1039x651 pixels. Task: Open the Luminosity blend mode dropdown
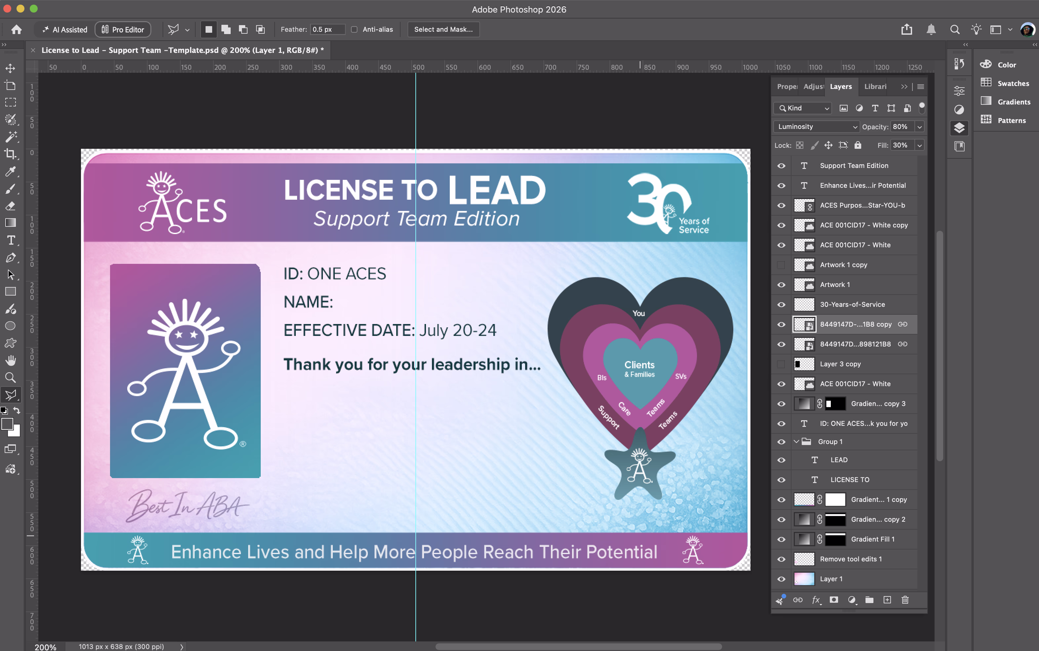coord(816,127)
